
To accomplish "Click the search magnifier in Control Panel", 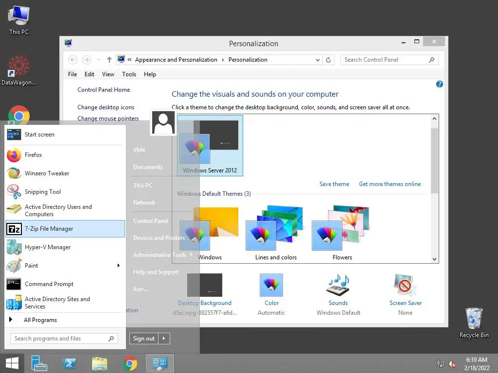I will click(x=432, y=60).
